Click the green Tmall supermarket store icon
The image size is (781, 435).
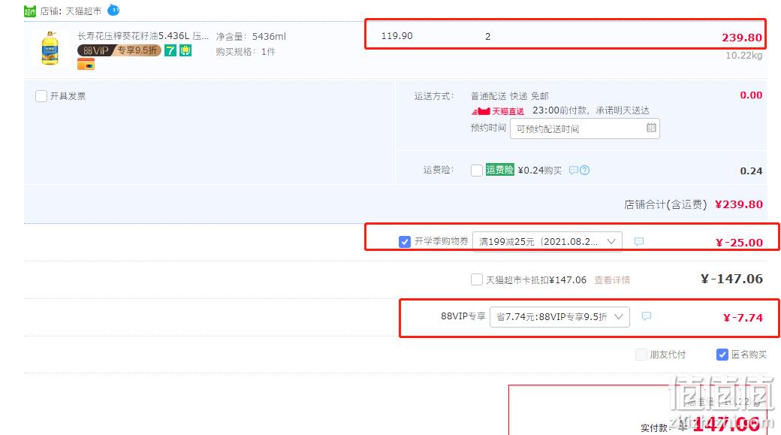click(30, 11)
